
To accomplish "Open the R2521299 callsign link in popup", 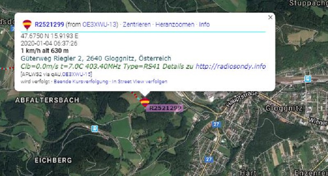I will pyautogui.click(x=49, y=25).
